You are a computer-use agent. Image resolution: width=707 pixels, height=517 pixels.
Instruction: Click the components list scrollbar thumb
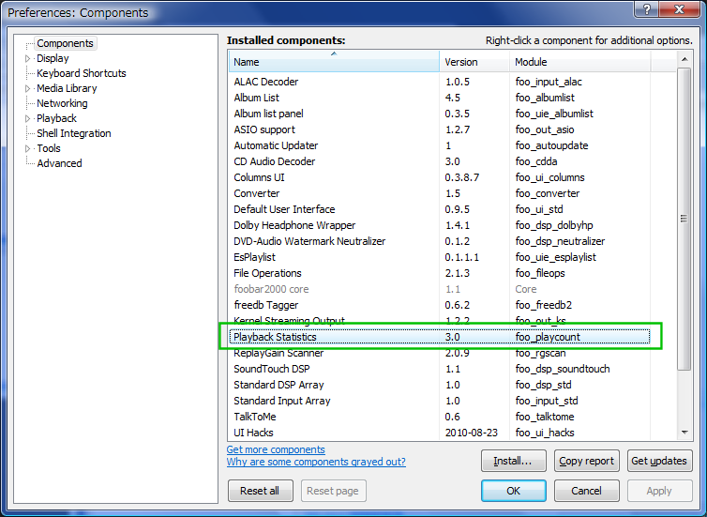point(684,219)
